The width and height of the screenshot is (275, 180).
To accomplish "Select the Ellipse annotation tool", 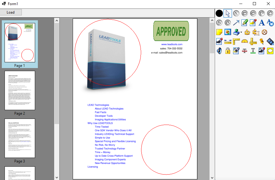I will click(253, 13).
